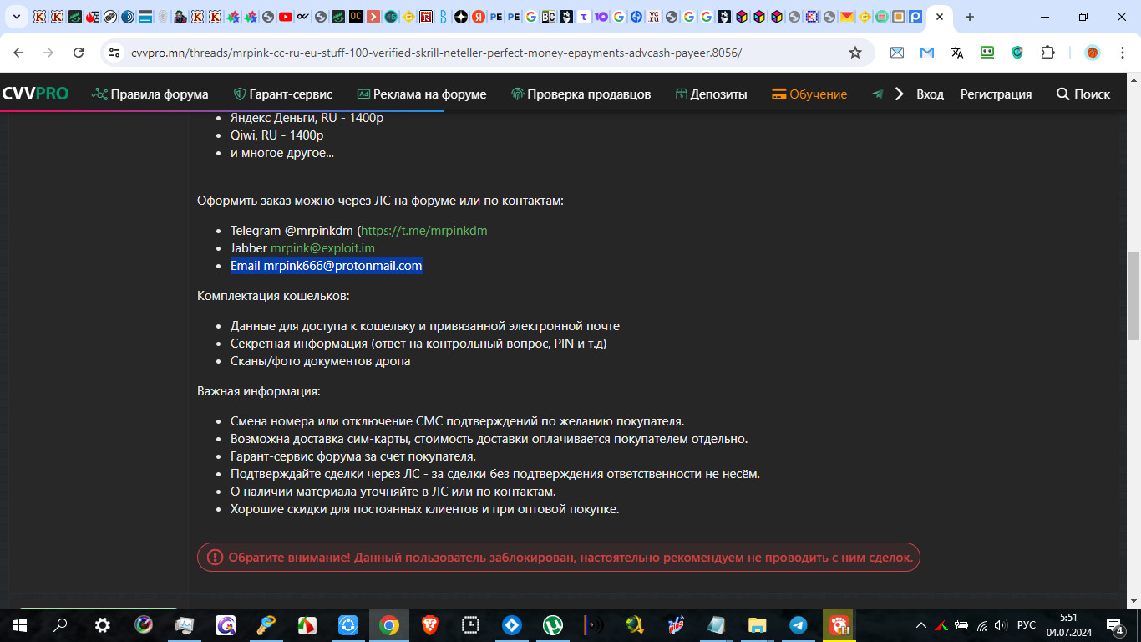This screenshot has height=642, width=1141.
Task: Switch to Google Chrome in taskbar
Action: point(389,625)
